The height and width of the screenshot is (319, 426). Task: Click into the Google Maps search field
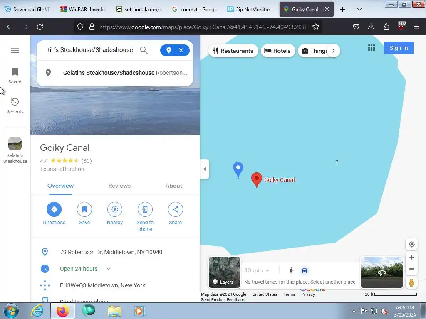click(x=90, y=50)
